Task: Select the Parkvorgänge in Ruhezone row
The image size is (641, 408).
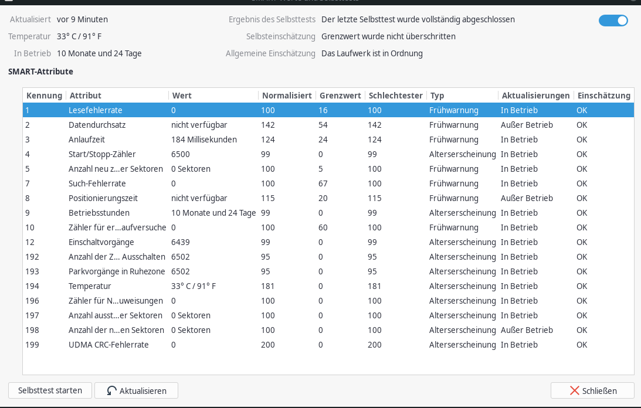Action: tap(328, 271)
